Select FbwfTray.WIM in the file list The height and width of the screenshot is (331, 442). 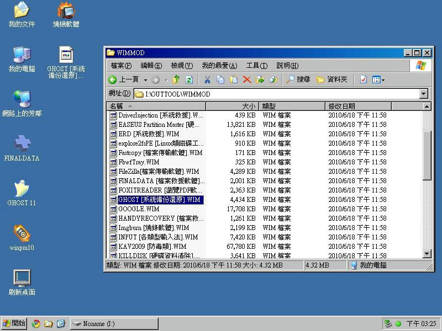135,162
